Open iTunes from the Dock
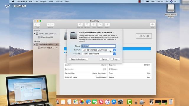 [107, 102]
